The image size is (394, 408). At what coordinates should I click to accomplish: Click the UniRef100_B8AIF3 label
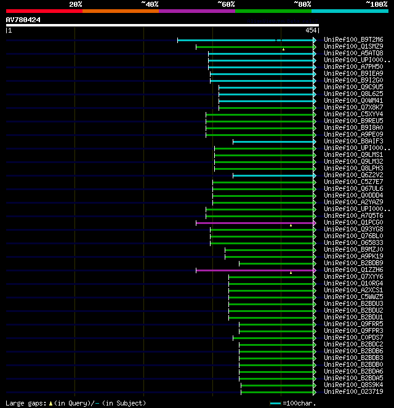click(353, 141)
